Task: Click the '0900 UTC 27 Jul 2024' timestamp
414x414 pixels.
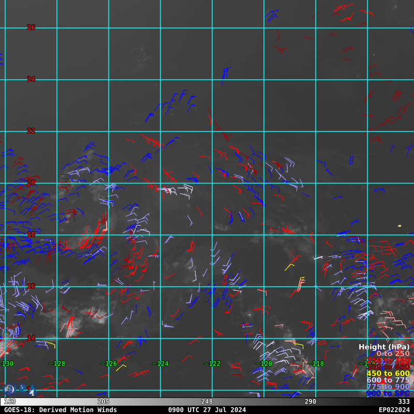Action: tap(207, 410)
